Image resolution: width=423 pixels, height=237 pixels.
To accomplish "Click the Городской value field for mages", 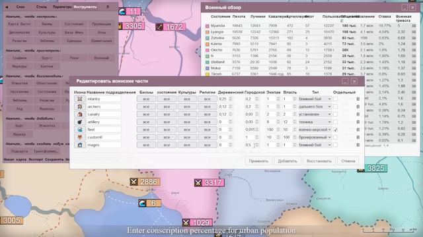I will point(252,145).
